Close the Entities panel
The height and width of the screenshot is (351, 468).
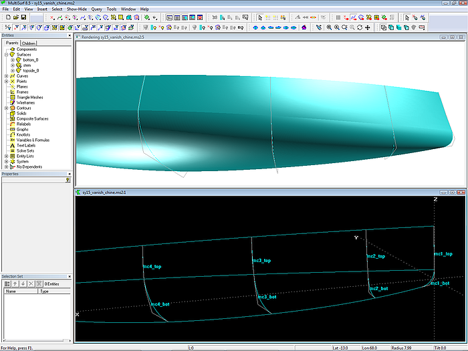click(69, 35)
